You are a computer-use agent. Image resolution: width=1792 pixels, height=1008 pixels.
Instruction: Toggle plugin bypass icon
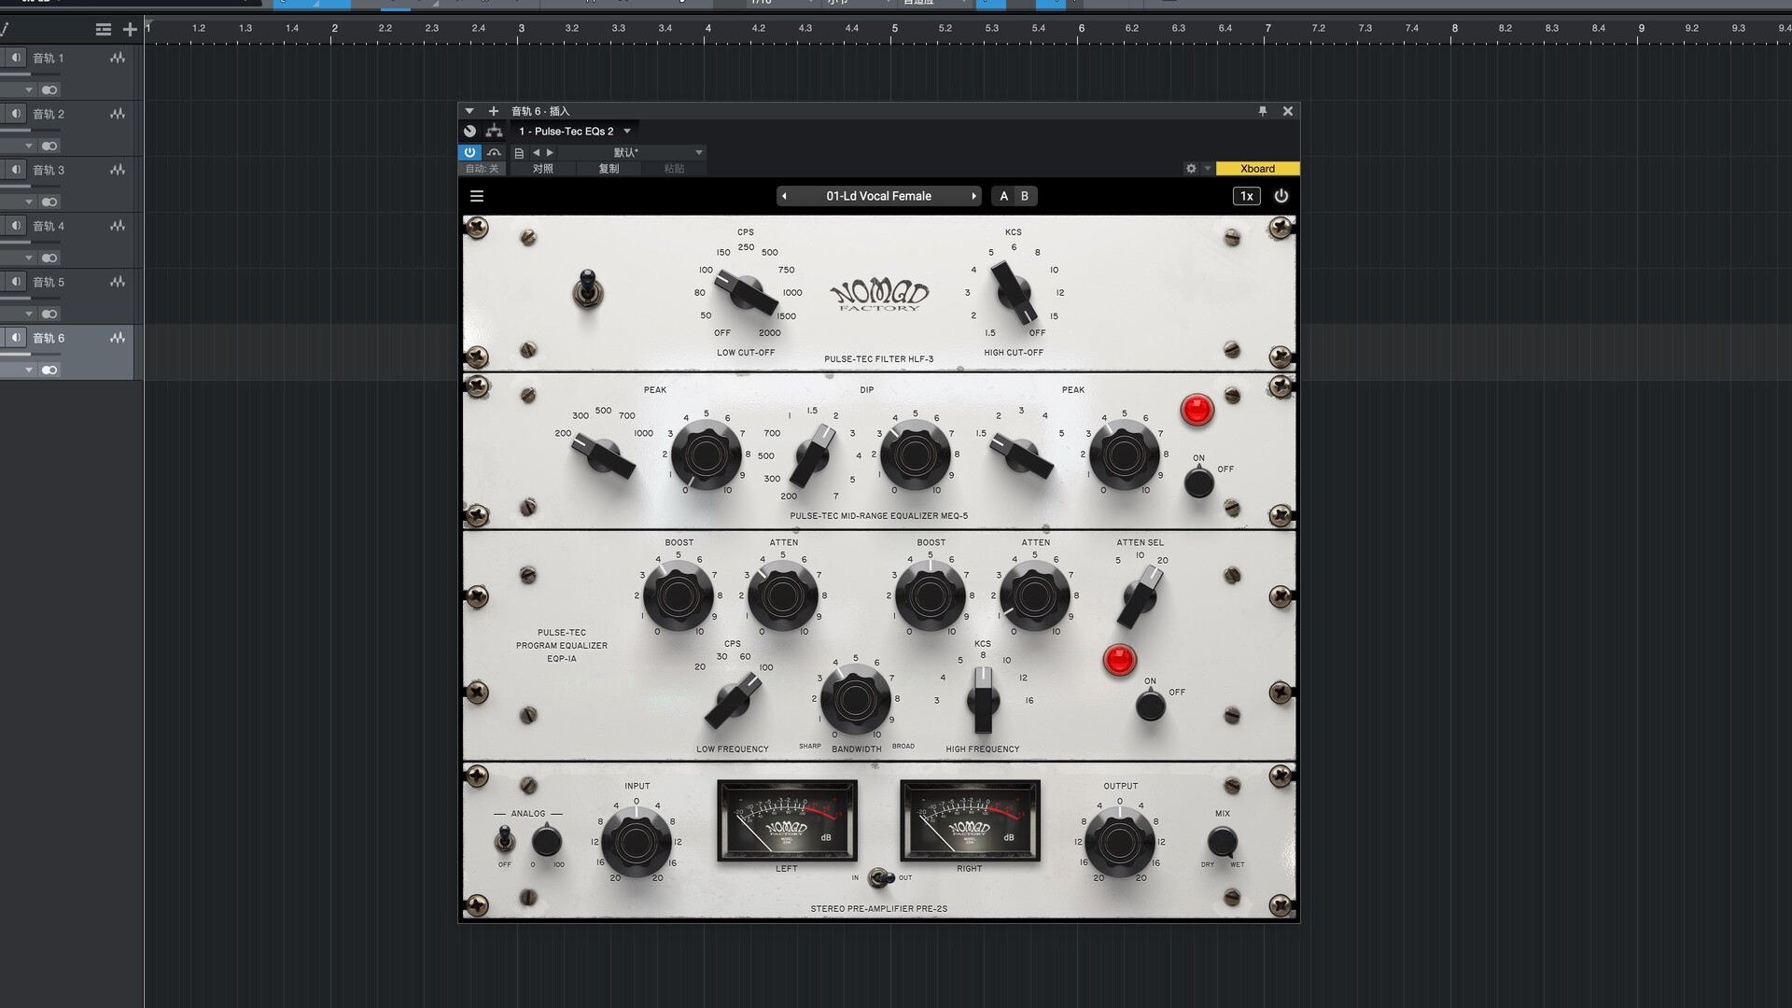tap(494, 152)
